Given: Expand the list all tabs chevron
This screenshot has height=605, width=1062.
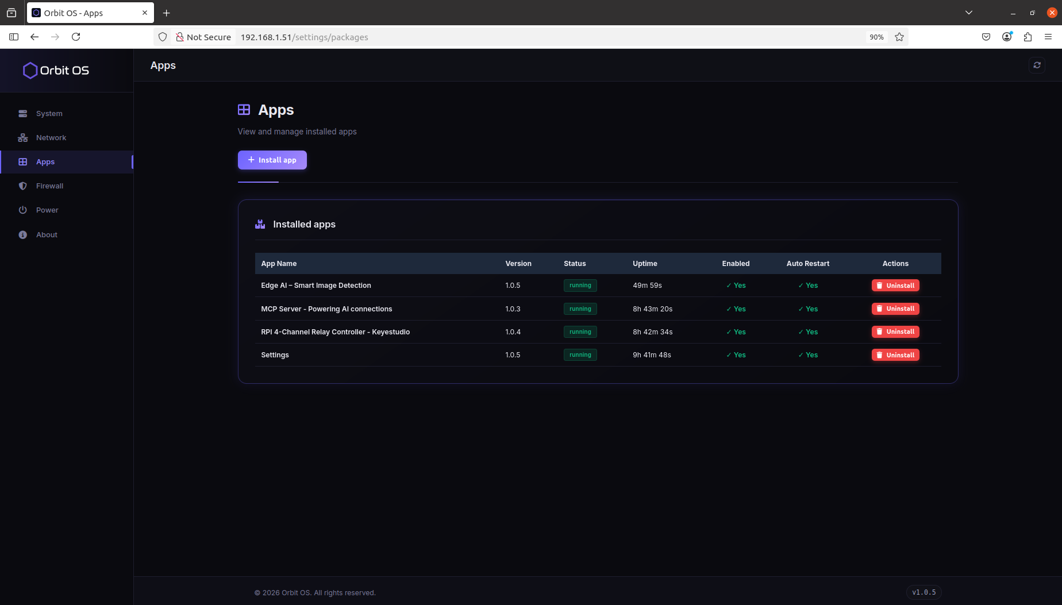Looking at the screenshot, I should click(x=969, y=13).
